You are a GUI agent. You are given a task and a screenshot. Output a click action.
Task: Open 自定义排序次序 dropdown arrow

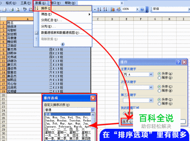93,110
